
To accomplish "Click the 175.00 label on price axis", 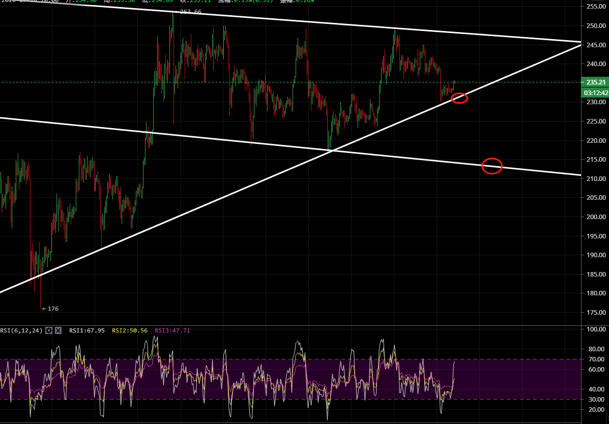I will tap(594, 313).
